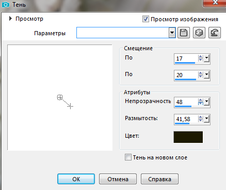This screenshot has height=190, width=226.
Task: Click the Отмена button
Action: click(118, 179)
